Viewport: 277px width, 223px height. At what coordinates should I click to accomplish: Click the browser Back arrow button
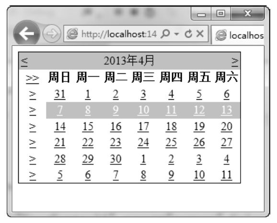tap(27, 33)
